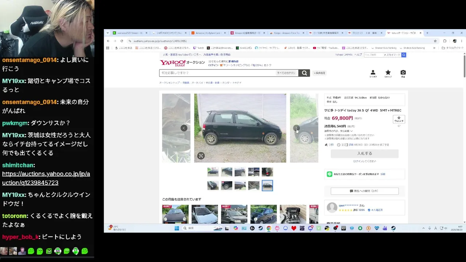
Task: Click the Yahoo! JAPAN header link
Action: (344, 55)
